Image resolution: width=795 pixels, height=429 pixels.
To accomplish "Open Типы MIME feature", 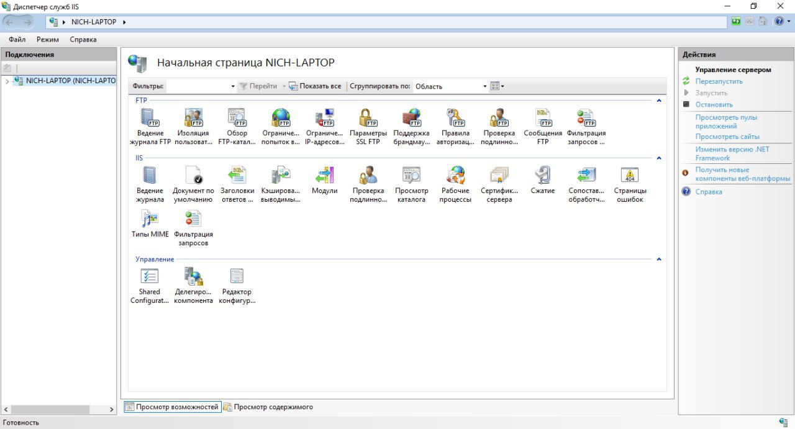I will pos(150,224).
